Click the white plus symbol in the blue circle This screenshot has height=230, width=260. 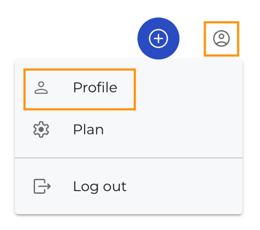[159, 38]
